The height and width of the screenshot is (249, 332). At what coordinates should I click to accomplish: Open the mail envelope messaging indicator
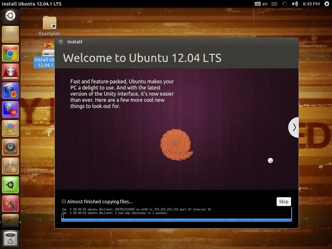coord(274,4)
